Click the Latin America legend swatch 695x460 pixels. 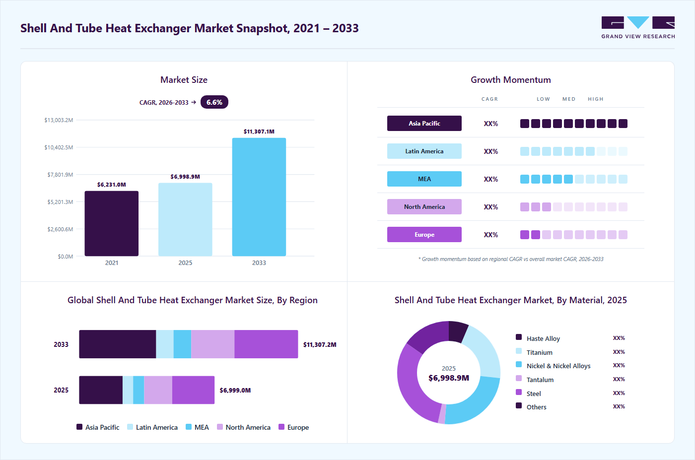(130, 427)
